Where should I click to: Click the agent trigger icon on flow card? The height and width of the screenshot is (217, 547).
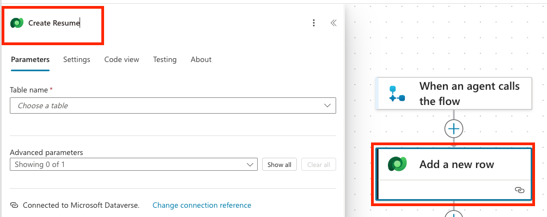click(397, 94)
